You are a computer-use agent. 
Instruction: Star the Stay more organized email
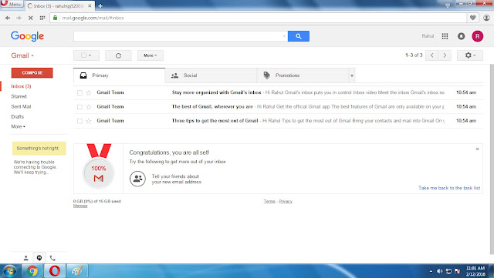[89, 92]
